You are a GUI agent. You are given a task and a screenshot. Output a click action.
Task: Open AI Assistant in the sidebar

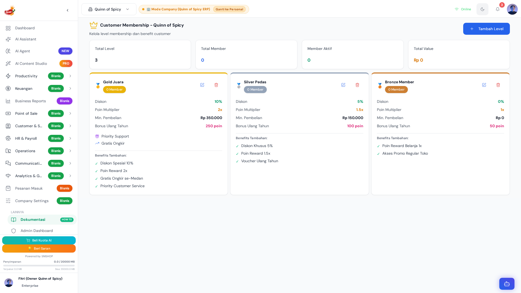point(39,39)
